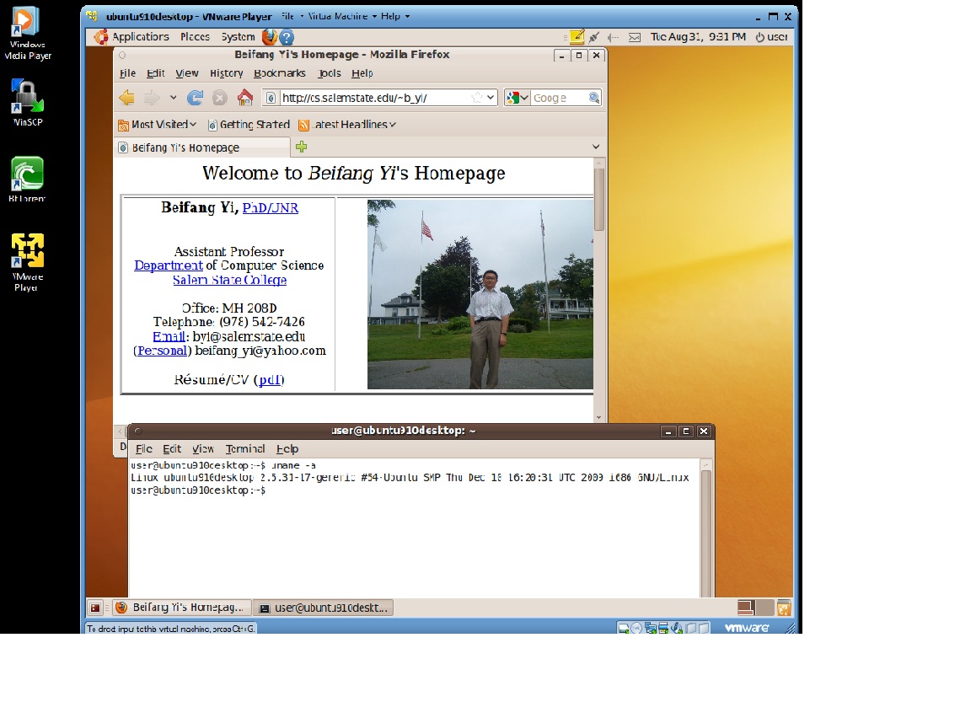Open the mail envelope indicator in panel

(635, 37)
